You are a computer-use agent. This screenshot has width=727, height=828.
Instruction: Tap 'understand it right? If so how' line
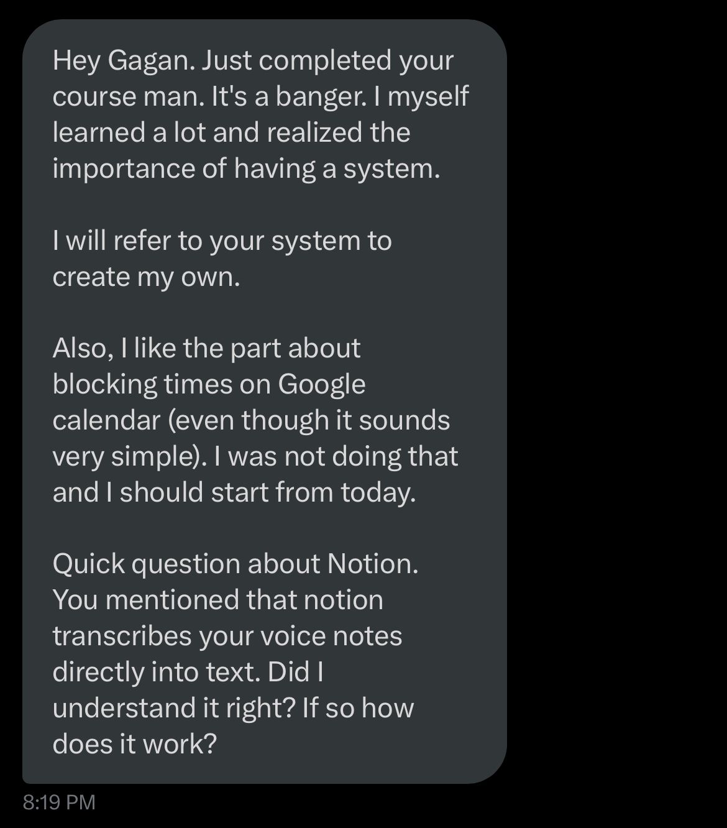point(233,708)
